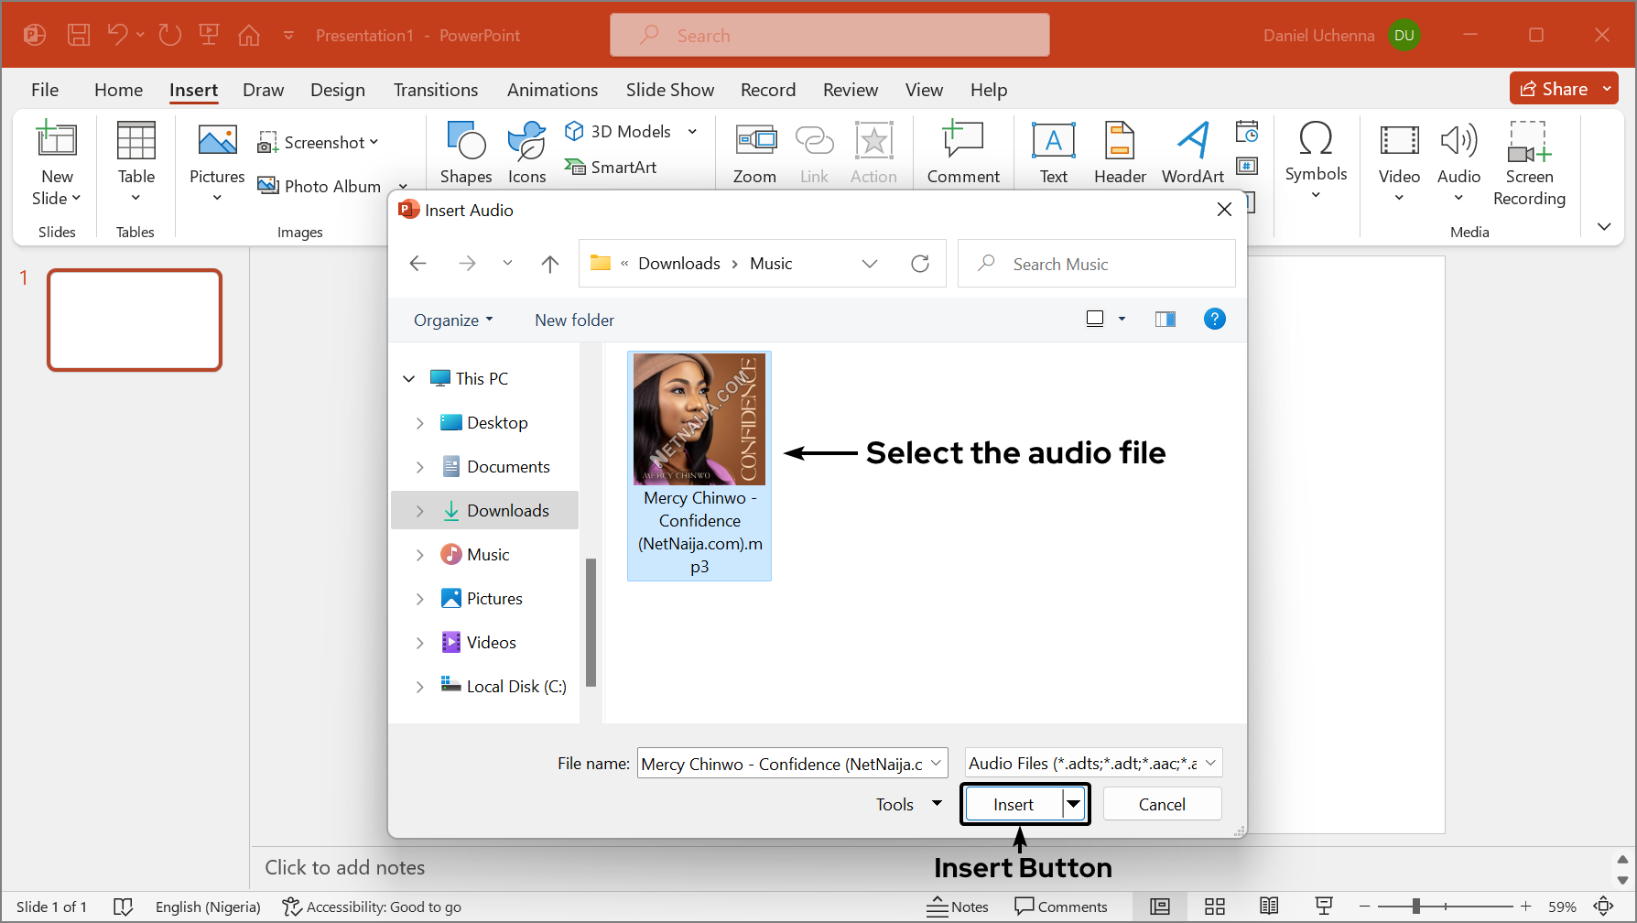Image resolution: width=1637 pixels, height=923 pixels.
Task: Go up one folder level in dialog
Action: coord(549,264)
